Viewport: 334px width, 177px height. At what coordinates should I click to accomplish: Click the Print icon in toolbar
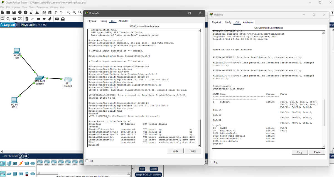coord(20,12)
